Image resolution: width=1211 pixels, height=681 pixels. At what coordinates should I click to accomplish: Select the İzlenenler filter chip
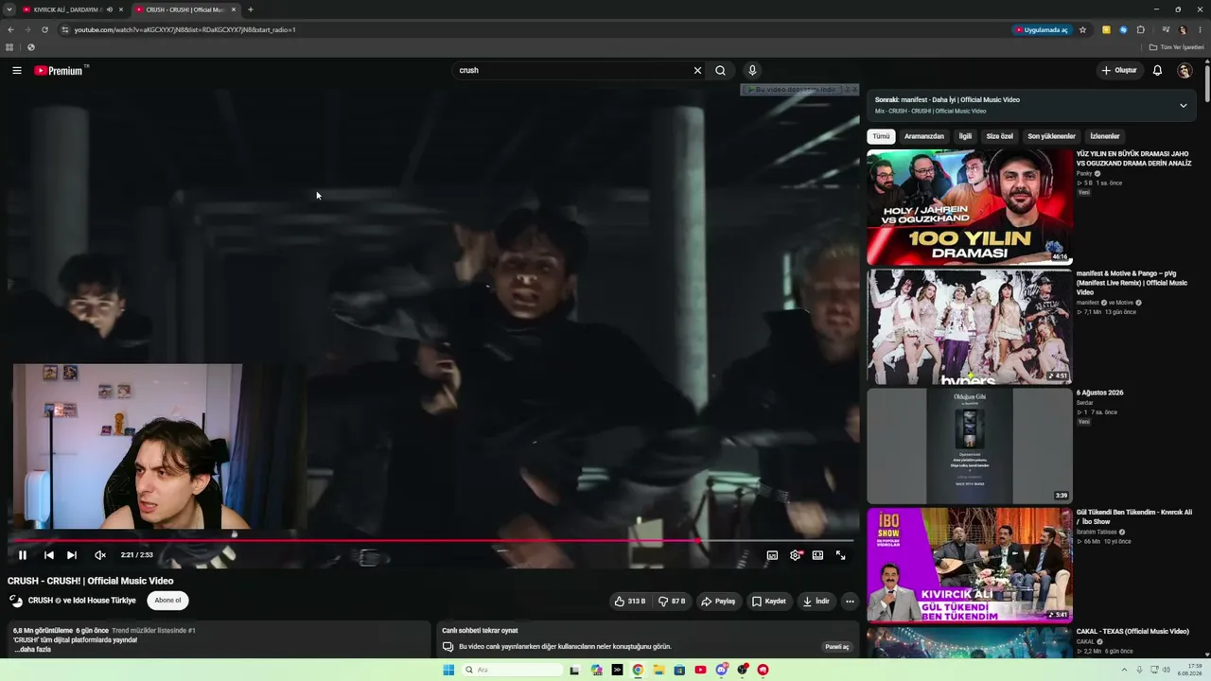1105,136
